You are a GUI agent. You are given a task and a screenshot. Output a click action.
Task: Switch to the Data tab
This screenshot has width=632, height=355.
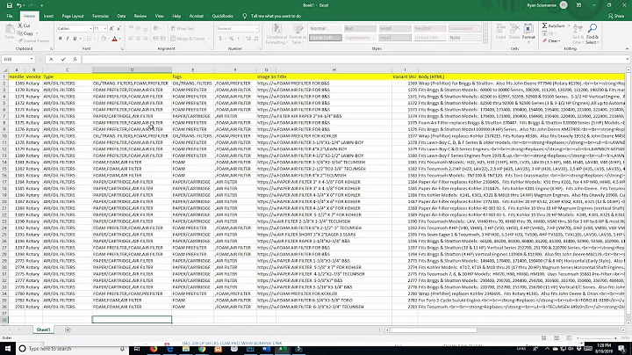121,16
